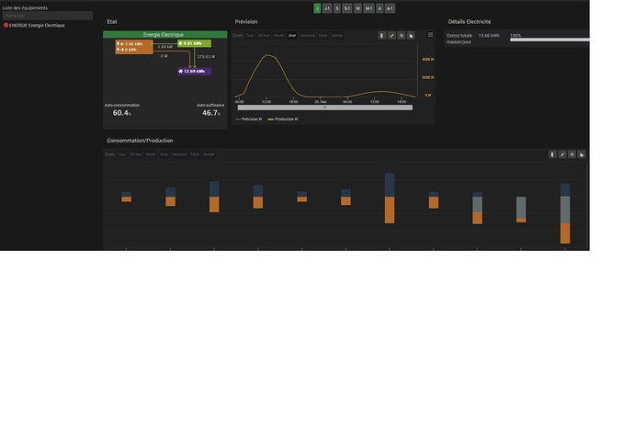This screenshot has width=634, height=443.
Task: Toggle the Production W legend series
Action: click(283, 119)
